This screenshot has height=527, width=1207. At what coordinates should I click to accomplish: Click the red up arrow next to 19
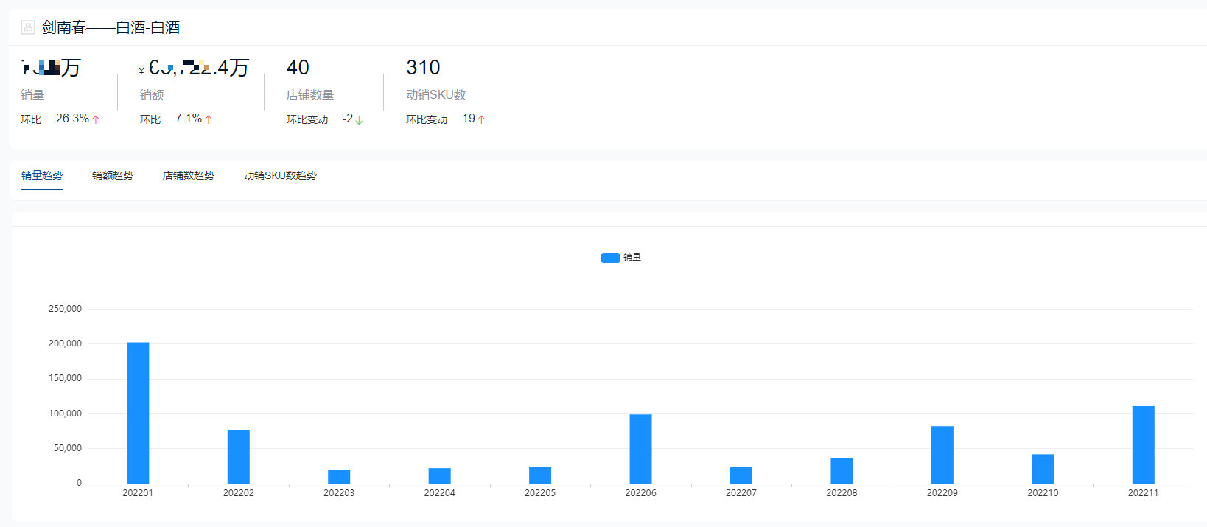481,119
